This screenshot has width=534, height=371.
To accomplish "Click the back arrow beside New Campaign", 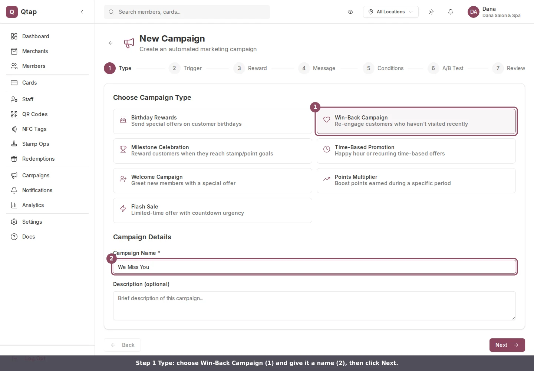I will click(111, 43).
